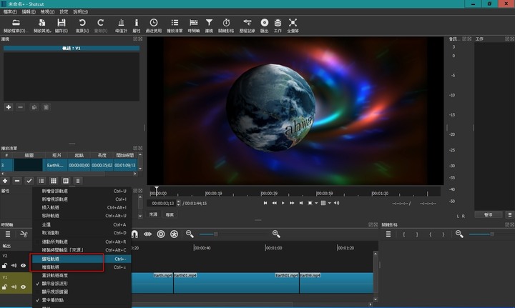Open File toolbar button
Image resolution: width=515 pixels, height=308 pixels.
tap(16, 26)
